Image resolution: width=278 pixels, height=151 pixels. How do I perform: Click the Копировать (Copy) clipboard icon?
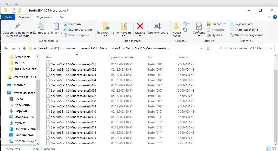tap(41, 26)
